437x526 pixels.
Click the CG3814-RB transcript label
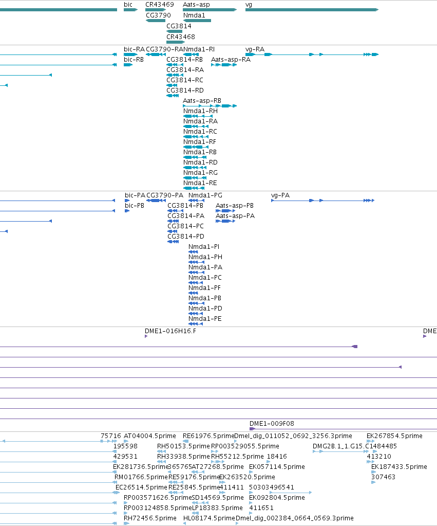pyautogui.click(x=185, y=59)
